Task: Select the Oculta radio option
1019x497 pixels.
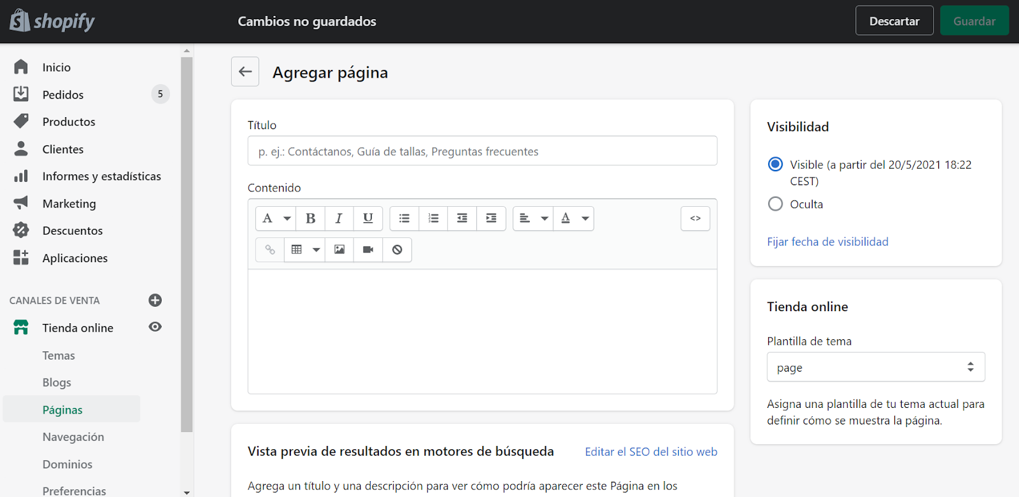Action: [775, 204]
